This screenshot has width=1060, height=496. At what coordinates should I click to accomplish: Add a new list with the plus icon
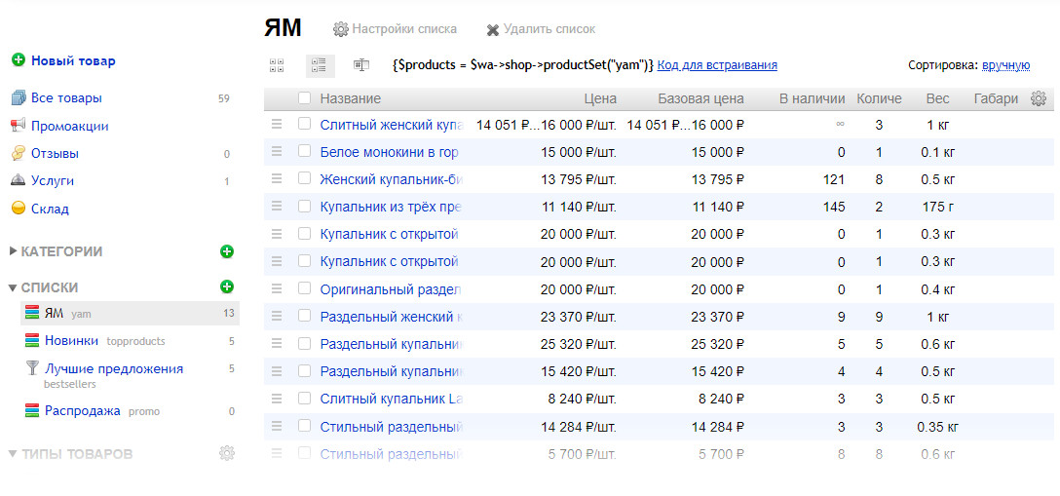point(227,286)
